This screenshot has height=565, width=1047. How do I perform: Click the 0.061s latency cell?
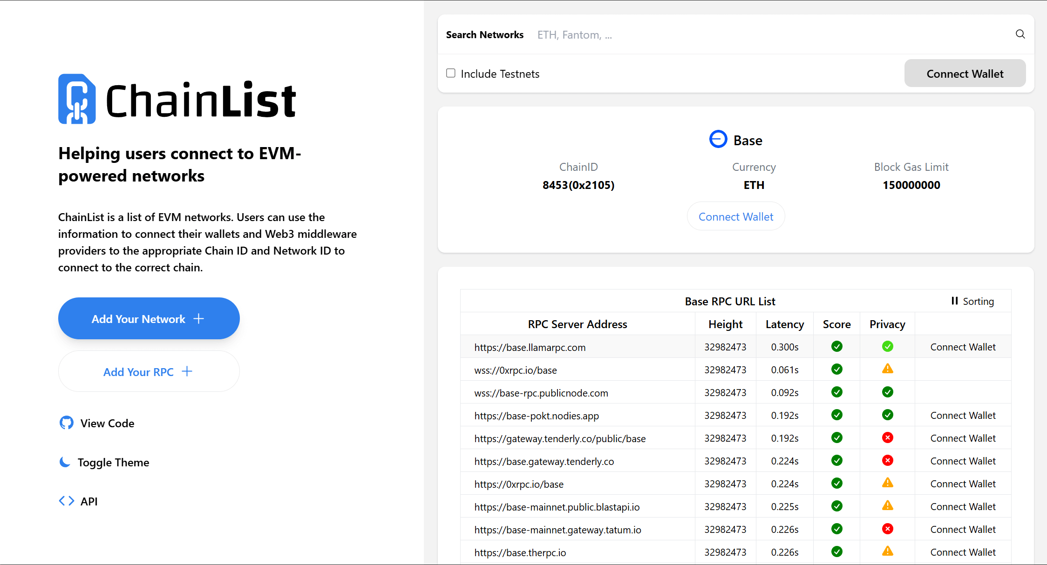784,370
